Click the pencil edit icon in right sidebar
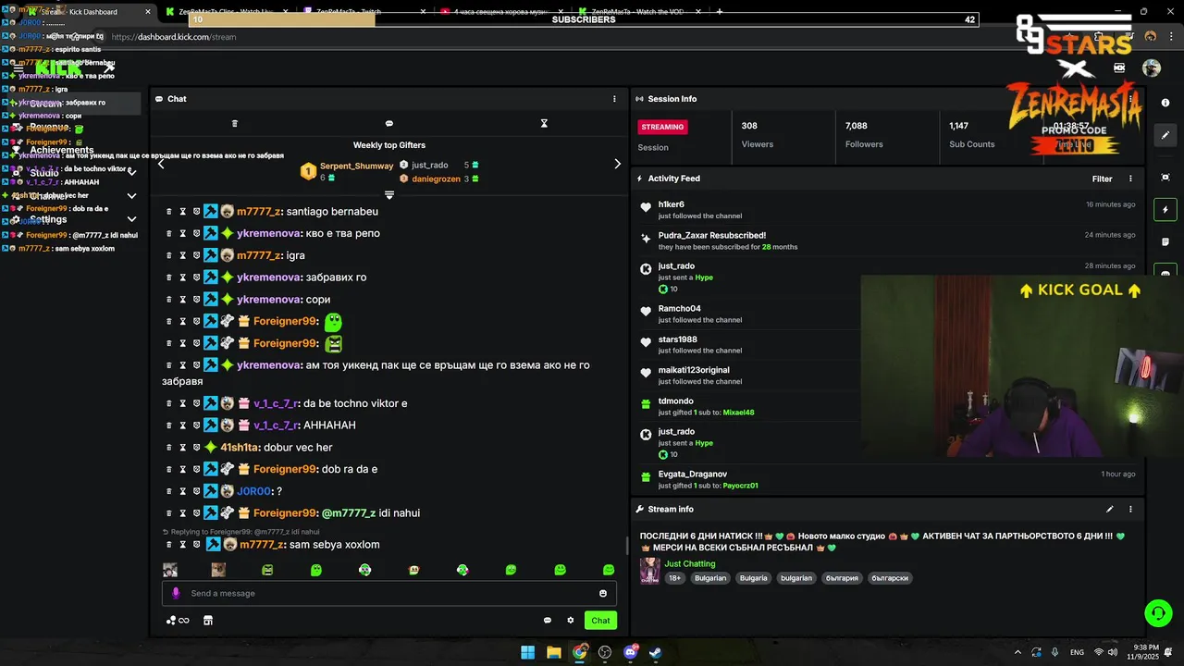Screen dimensions: 1184x666 pos(1165,135)
